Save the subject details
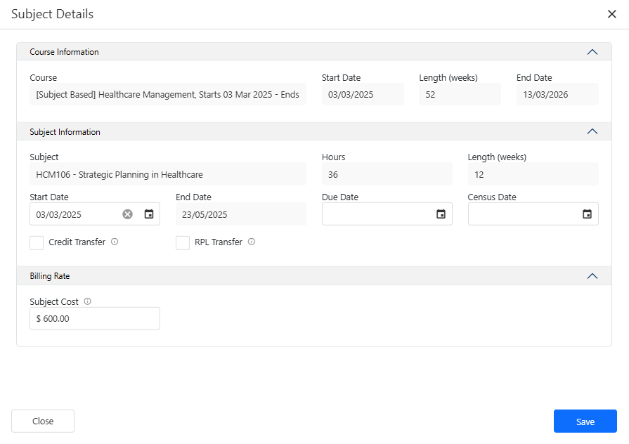 (x=585, y=422)
